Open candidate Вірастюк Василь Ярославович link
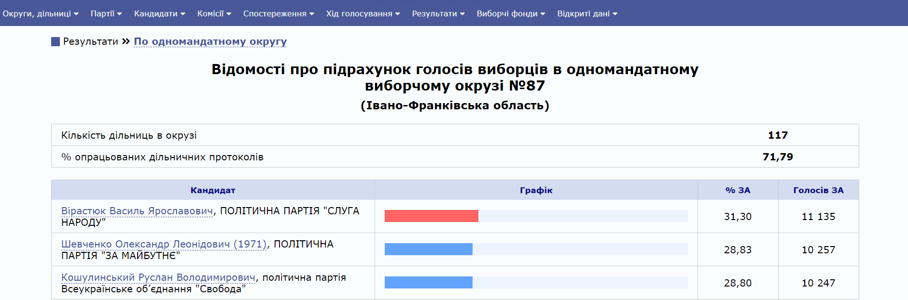Image resolution: width=908 pixels, height=300 pixels. point(137,211)
